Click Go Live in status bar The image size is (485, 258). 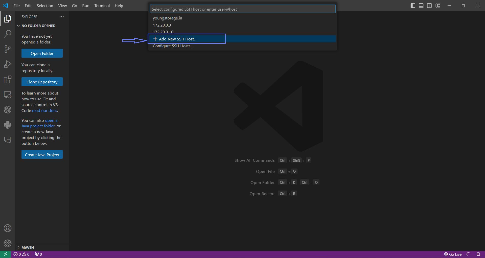[x=453, y=254]
